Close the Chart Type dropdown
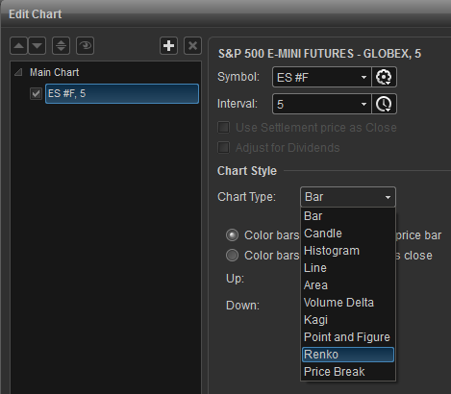The image size is (451, 394). click(x=348, y=197)
